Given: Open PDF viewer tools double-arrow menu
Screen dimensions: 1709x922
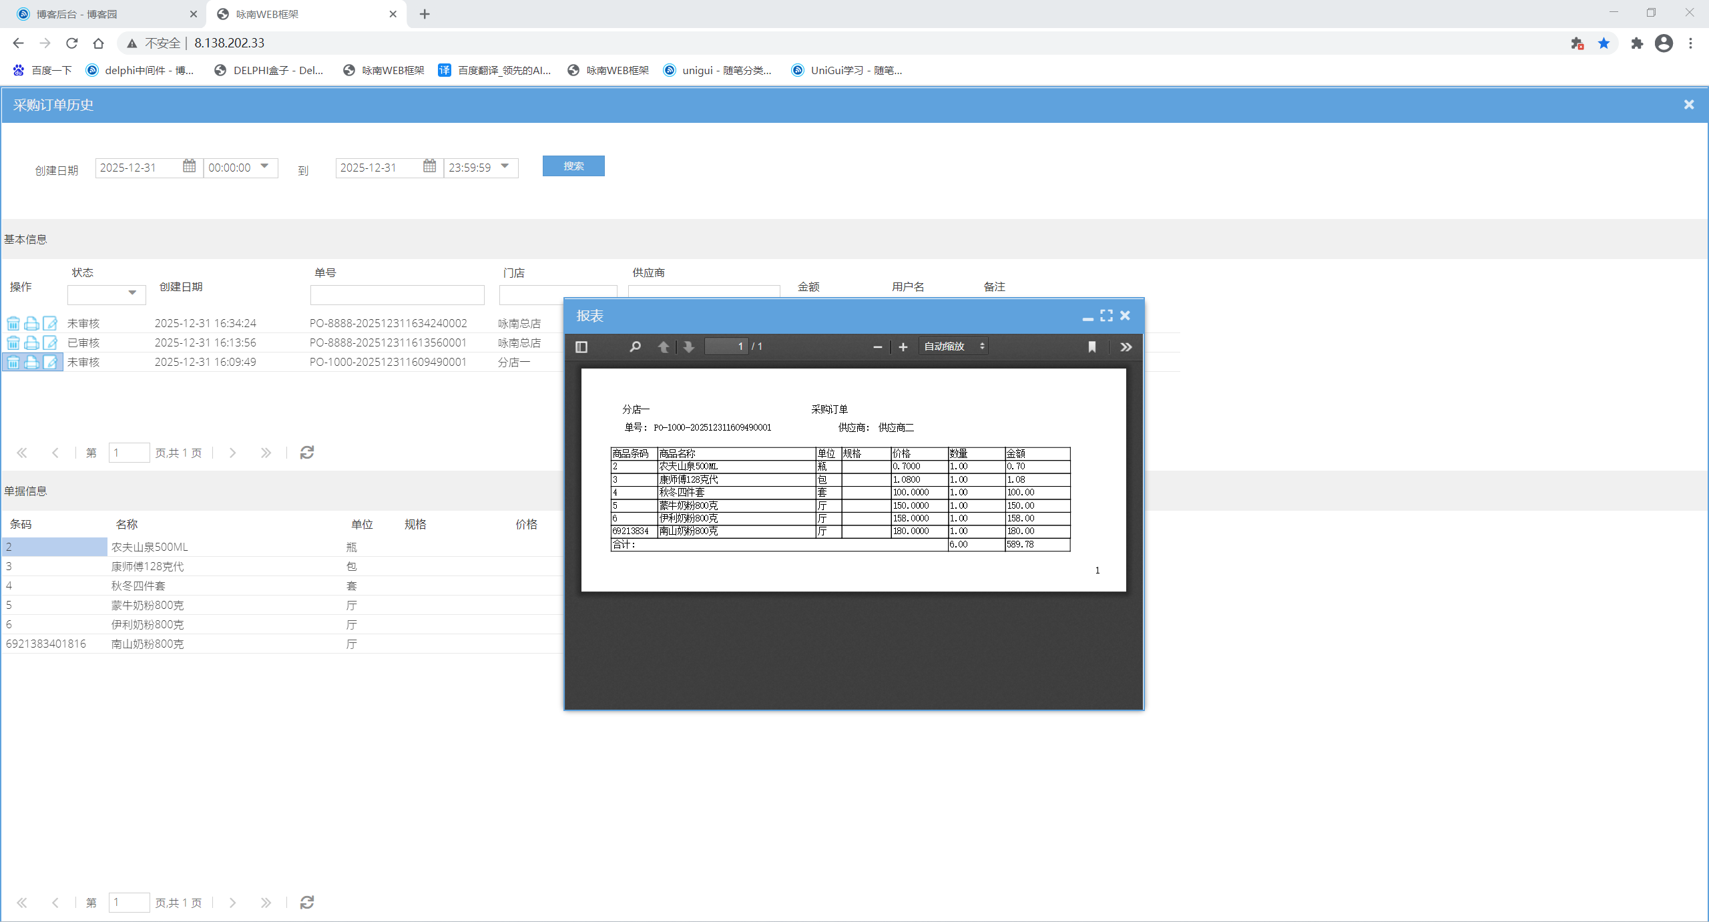Looking at the screenshot, I should (1126, 347).
